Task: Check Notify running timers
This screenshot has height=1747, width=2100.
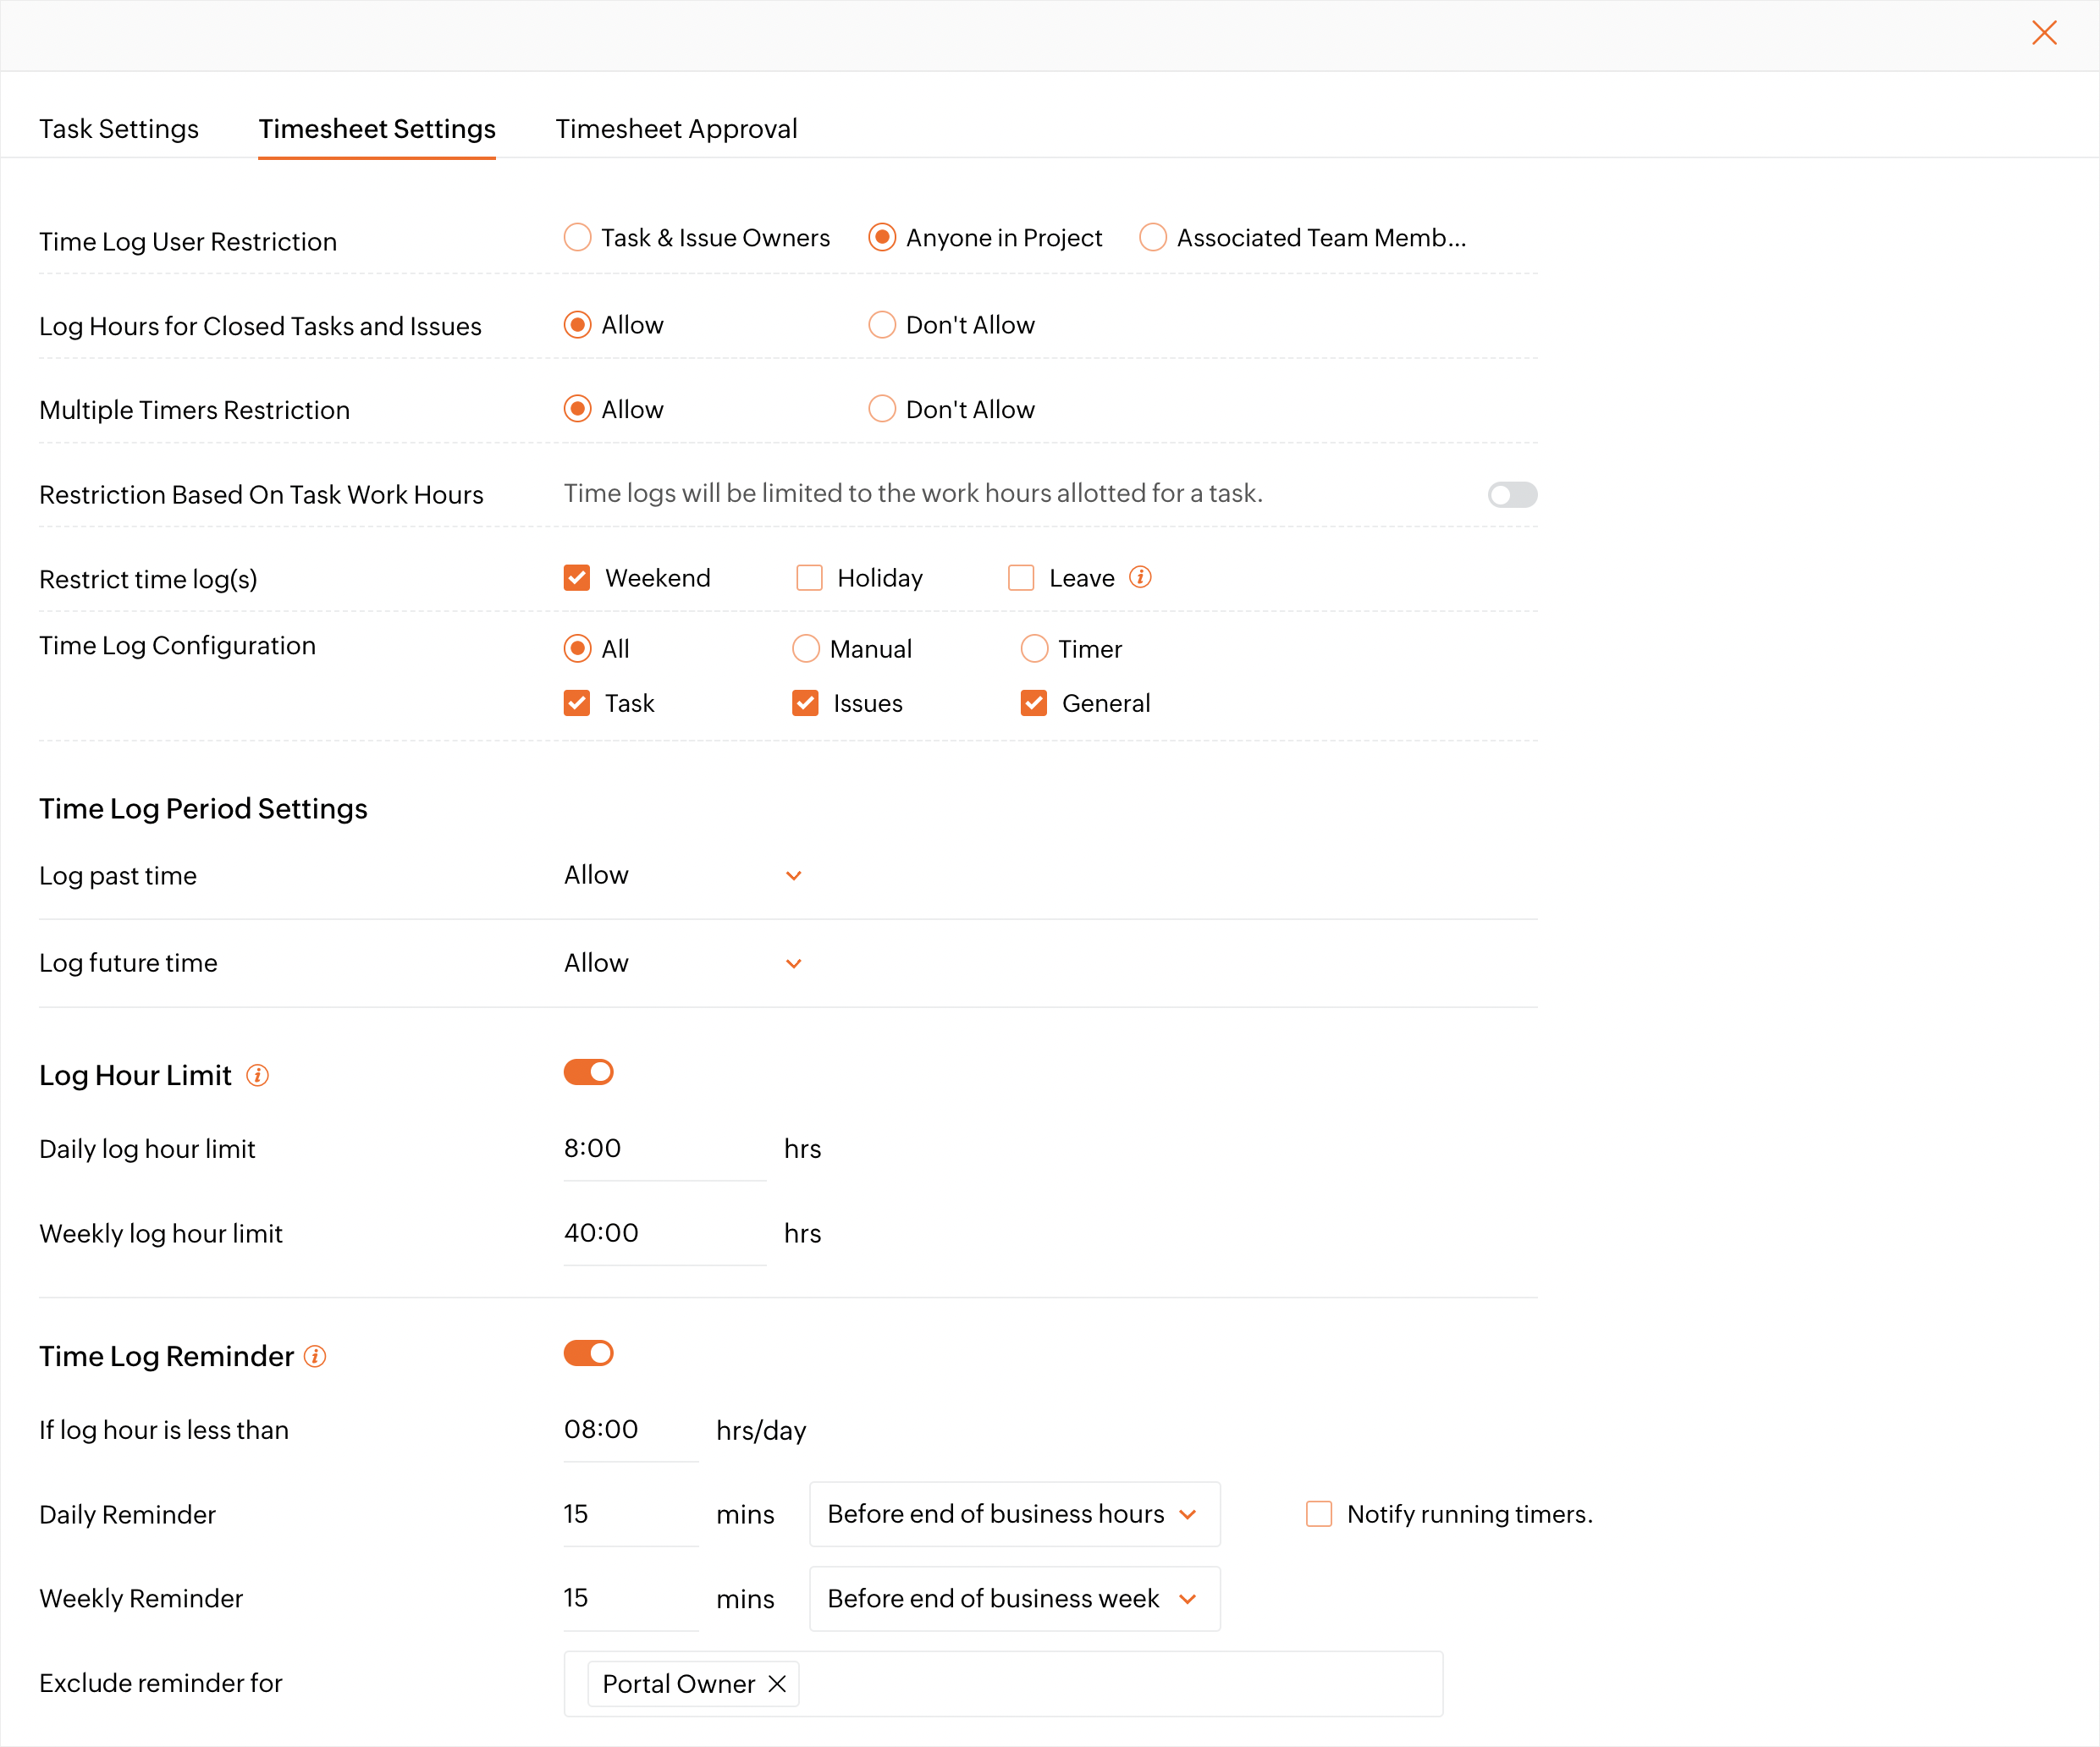Action: (x=1319, y=1514)
